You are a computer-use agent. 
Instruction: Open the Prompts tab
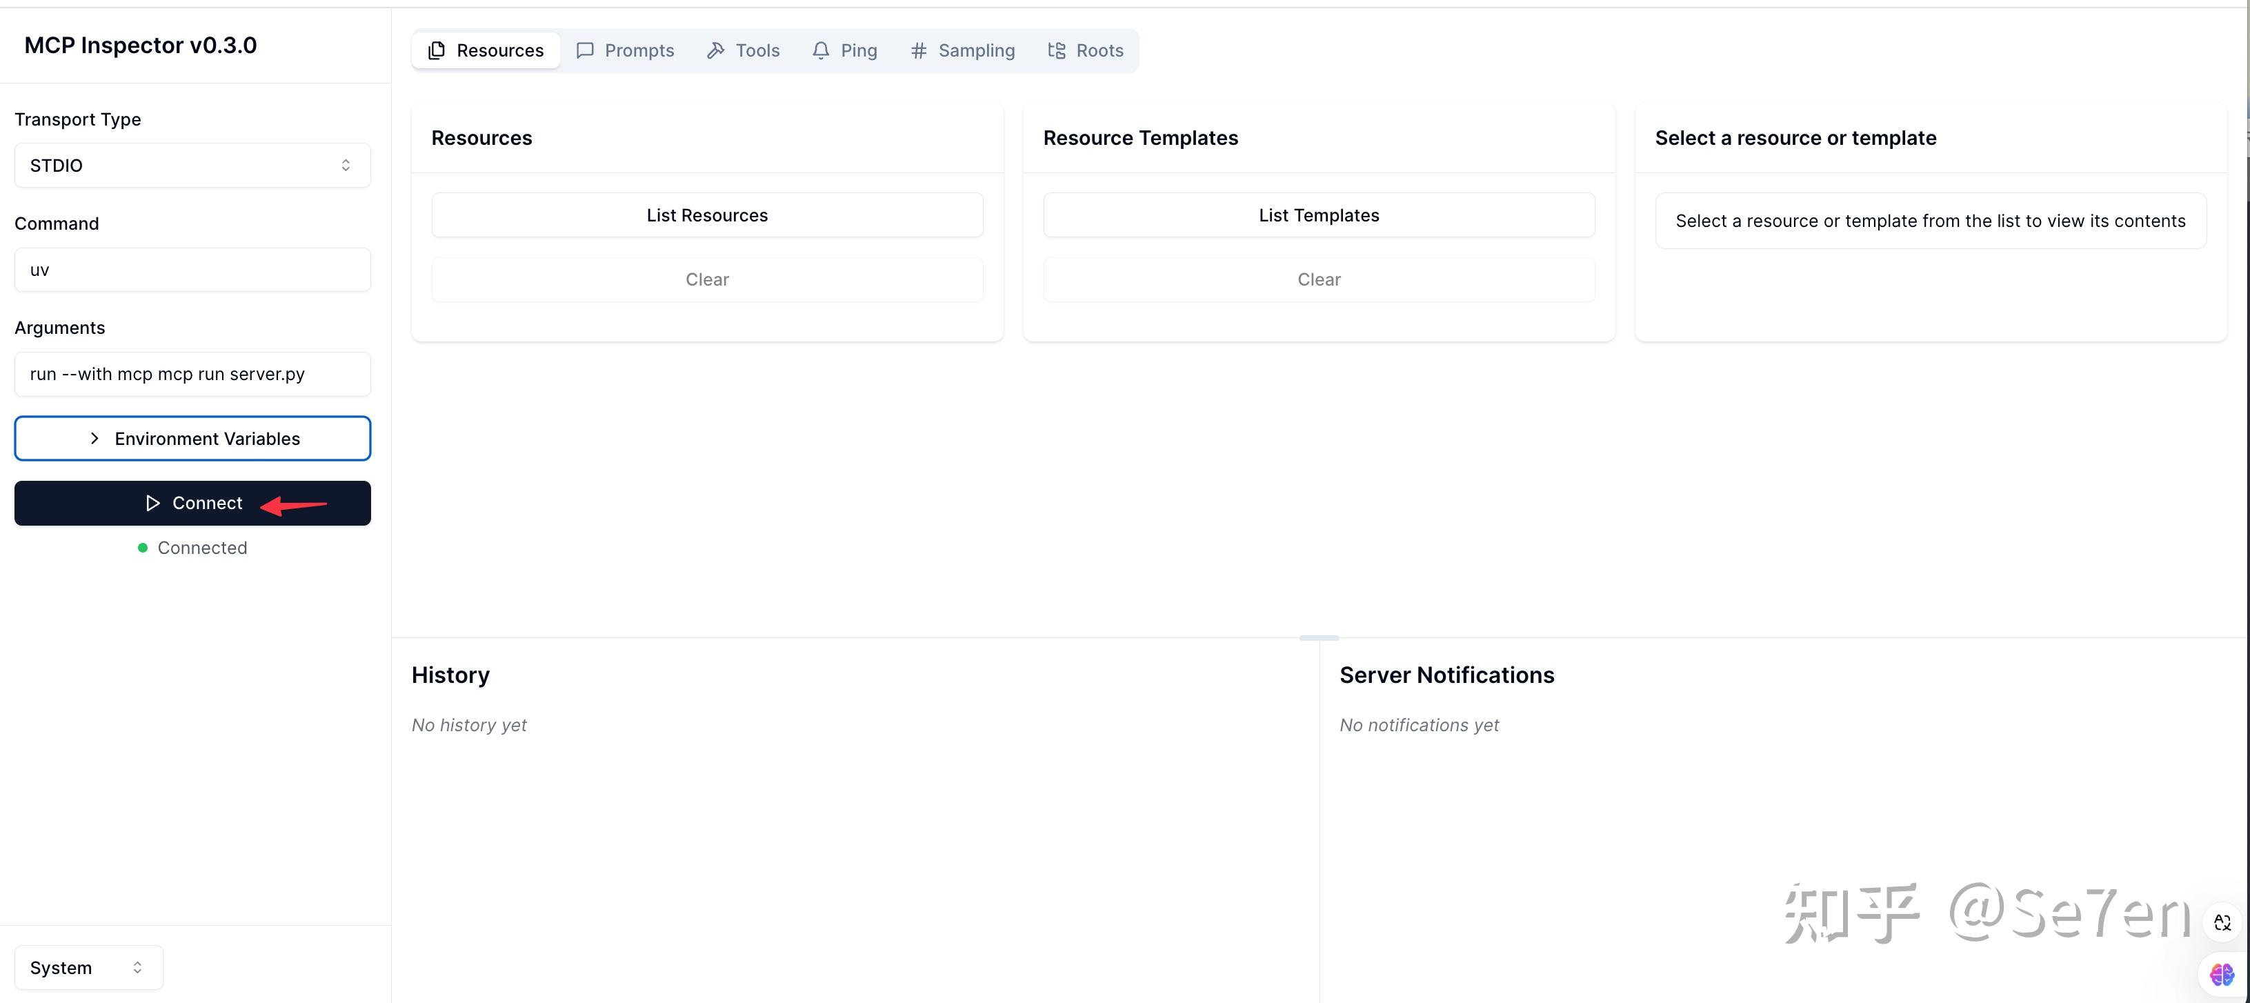pyautogui.click(x=626, y=50)
